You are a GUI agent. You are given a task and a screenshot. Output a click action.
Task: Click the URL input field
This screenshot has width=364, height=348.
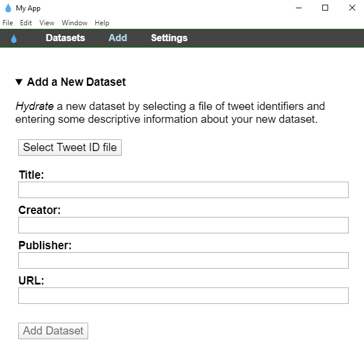[x=183, y=296]
